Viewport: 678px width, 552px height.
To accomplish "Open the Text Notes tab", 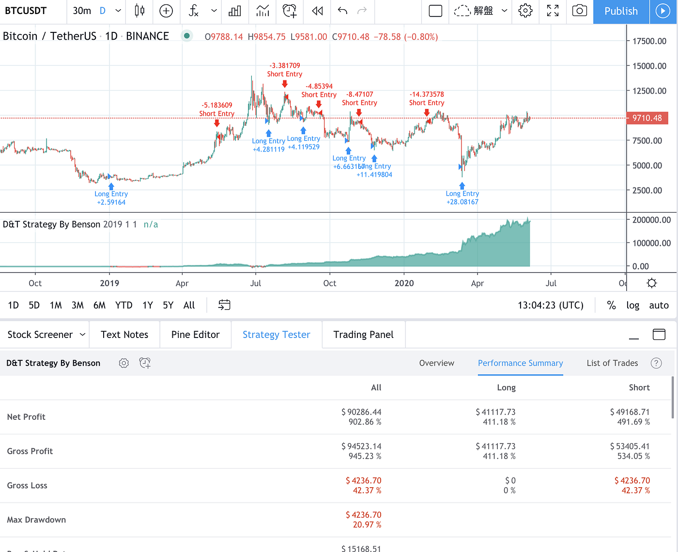I will click(x=124, y=335).
